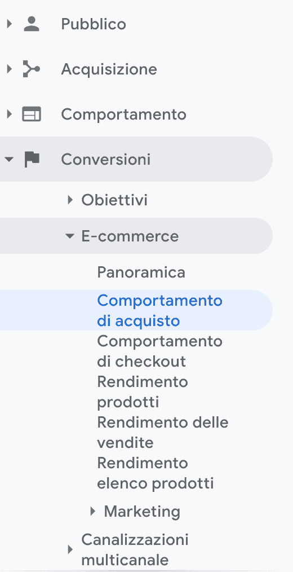The width and height of the screenshot is (293, 572).
Task: Open Rendimento elenco prodotti report
Action: pyautogui.click(x=156, y=473)
